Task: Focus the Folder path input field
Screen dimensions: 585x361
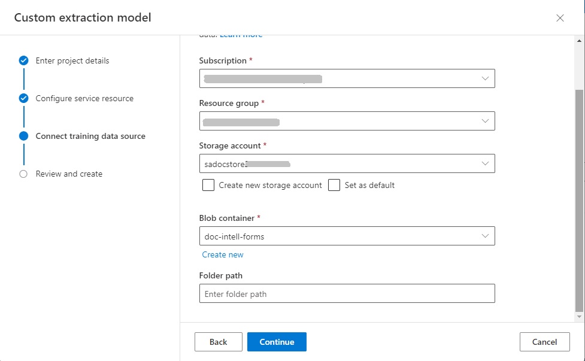Action: coord(347,293)
